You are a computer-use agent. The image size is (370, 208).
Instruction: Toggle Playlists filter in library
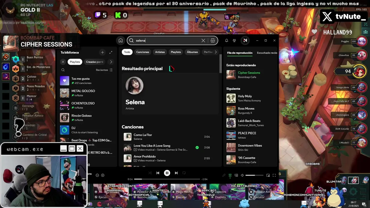coord(75,62)
